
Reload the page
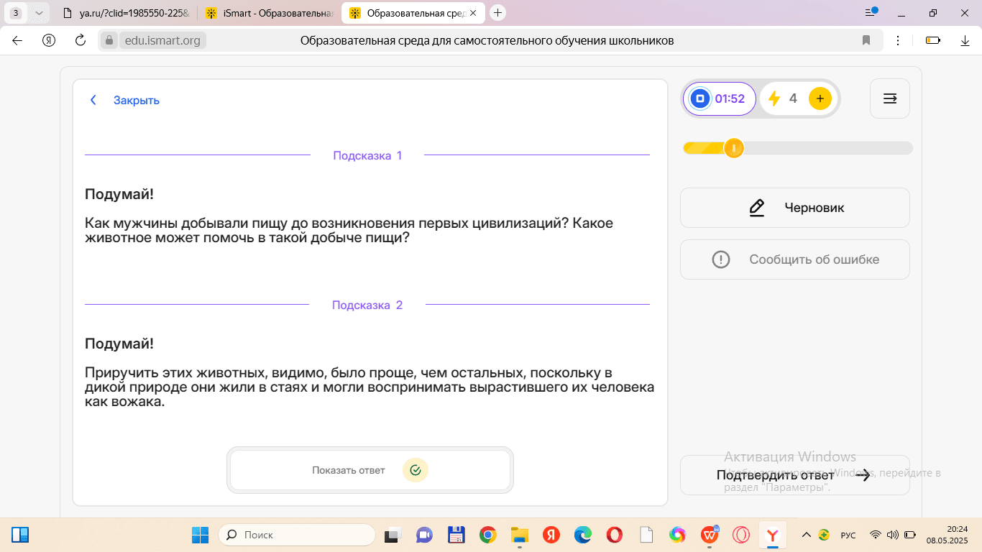click(81, 40)
